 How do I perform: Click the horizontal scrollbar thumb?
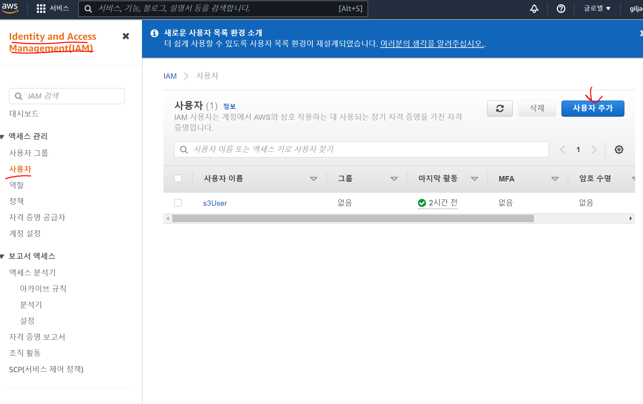(x=353, y=218)
